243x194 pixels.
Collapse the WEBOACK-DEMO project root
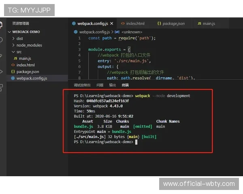[10, 32]
